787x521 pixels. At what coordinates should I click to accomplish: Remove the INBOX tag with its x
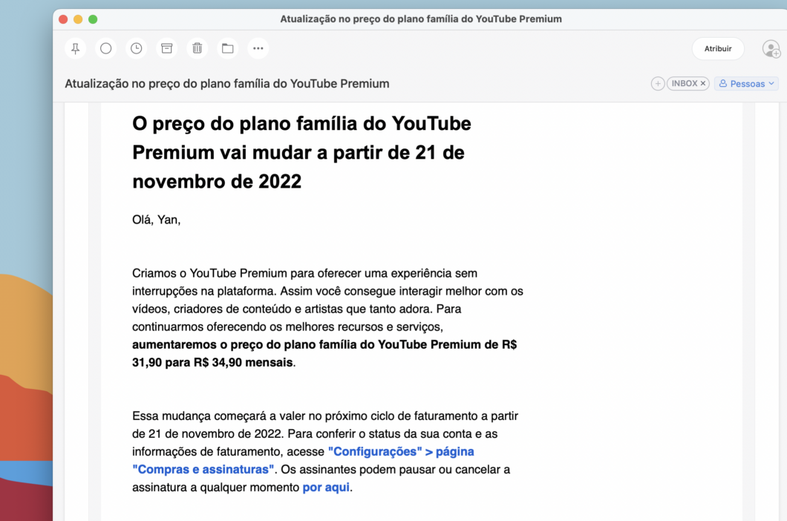(702, 83)
